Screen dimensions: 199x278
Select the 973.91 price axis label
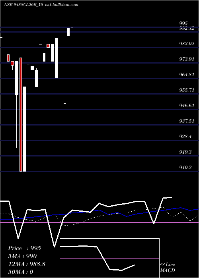187,59
